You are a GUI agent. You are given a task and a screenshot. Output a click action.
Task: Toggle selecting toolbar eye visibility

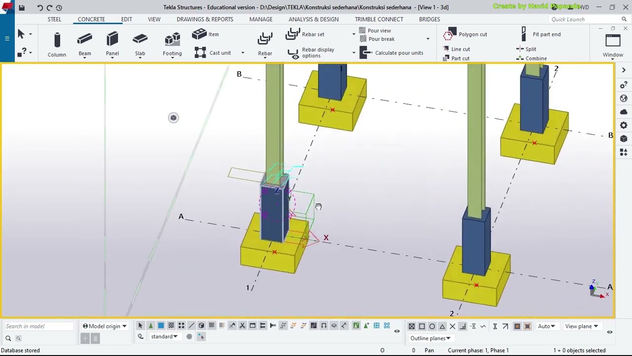point(397,331)
